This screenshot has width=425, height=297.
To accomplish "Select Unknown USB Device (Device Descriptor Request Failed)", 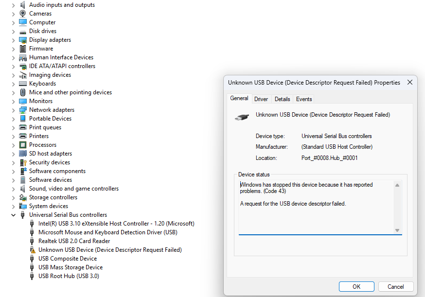I will 110,250.
